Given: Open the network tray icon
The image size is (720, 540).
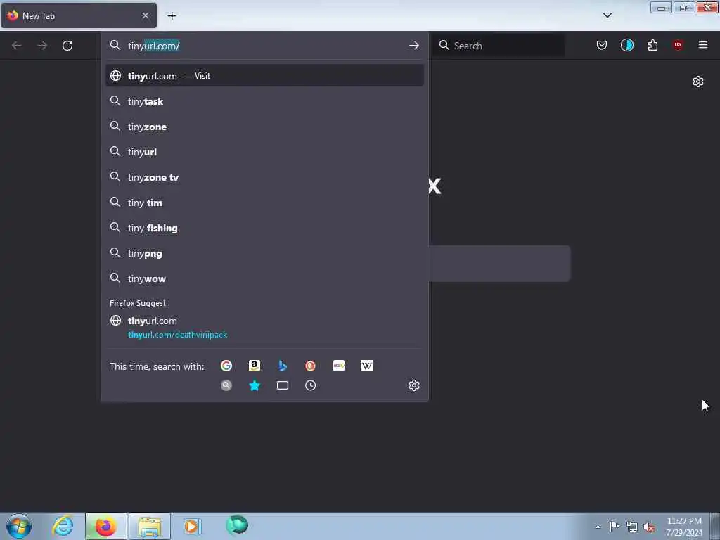Looking at the screenshot, I should click(x=632, y=527).
